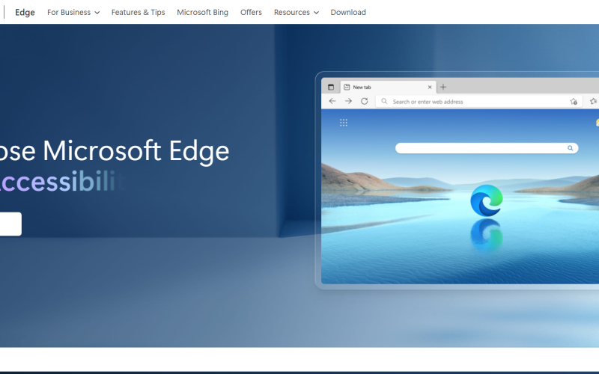Click the refresh icon in browser mockup
This screenshot has height=374, width=599.
(x=365, y=101)
